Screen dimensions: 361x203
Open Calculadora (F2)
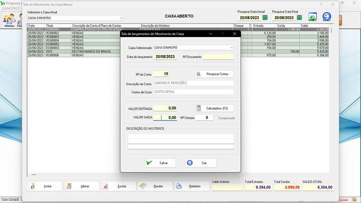(214, 108)
